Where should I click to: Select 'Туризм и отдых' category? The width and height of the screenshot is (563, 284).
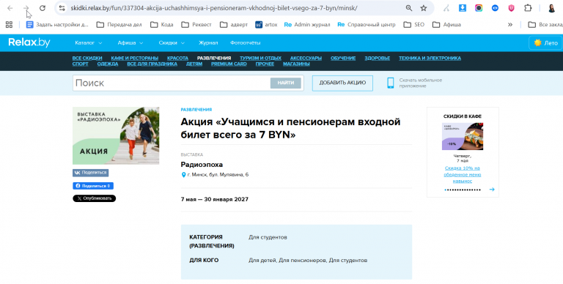(x=260, y=58)
